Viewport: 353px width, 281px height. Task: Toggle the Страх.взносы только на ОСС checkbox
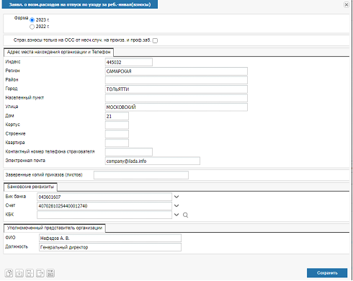click(155, 40)
